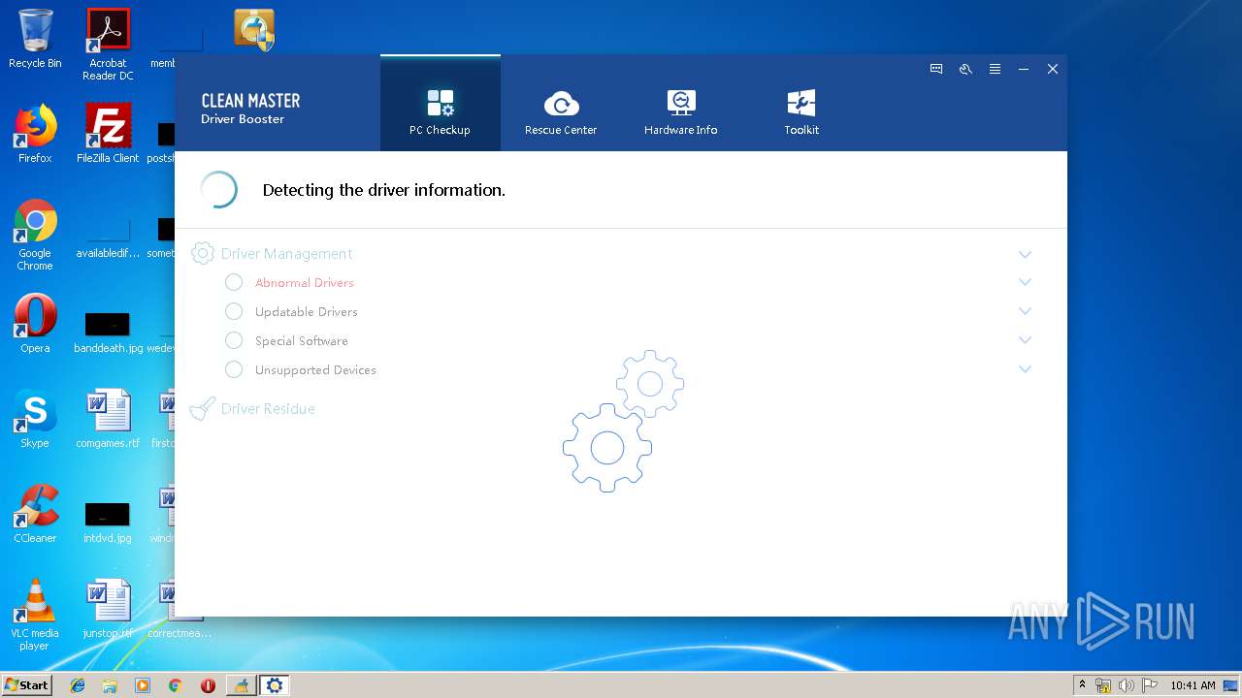Click the Driver Residue label

[x=268, y=409]
